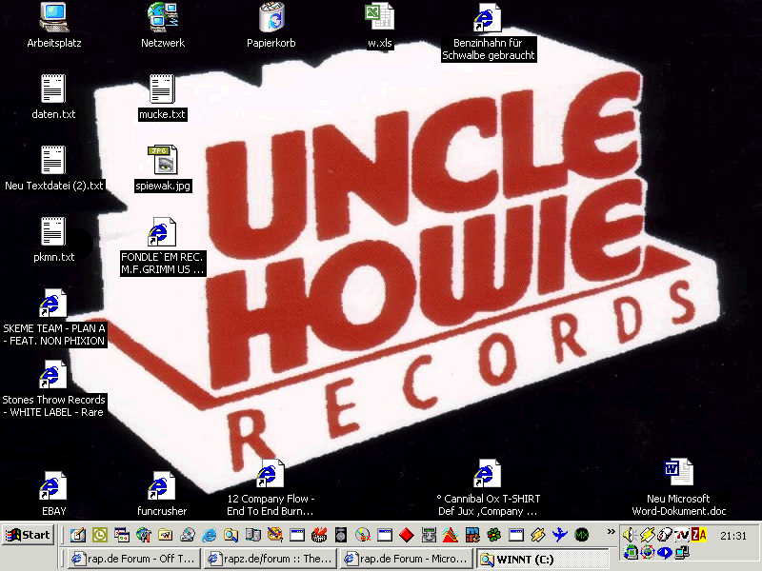Click the CD drive quick launch icon
The height and width of the screenshot is (571, 762).
(x=187, y=535)
